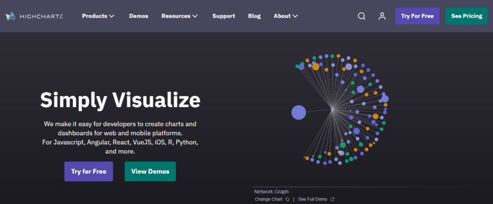Expand the About dropdown menu
This screenshot has width=493, height=204.
[x=285, y=16]
